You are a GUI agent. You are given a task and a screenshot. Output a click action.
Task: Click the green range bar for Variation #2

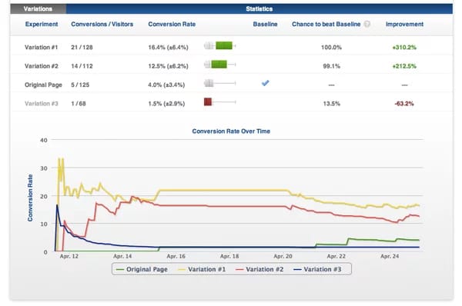(219, 65)
